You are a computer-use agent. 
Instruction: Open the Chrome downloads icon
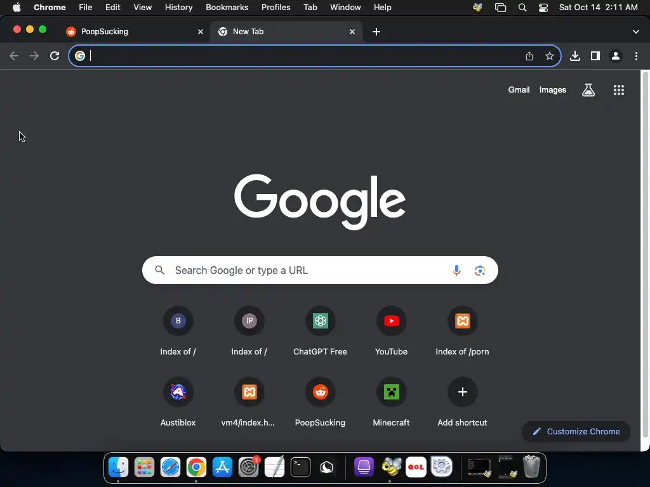tap(575, 56)
